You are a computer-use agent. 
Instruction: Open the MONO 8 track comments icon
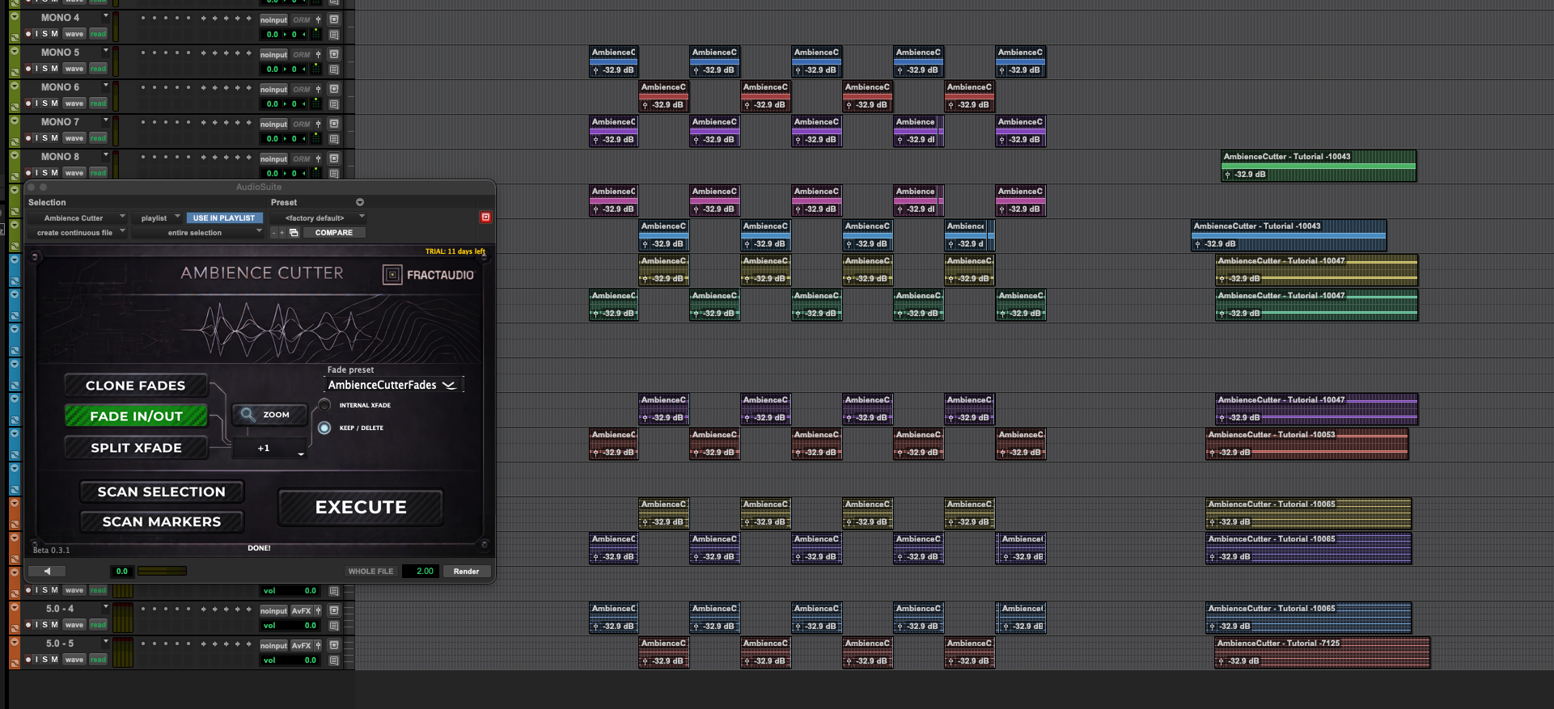point(334,174)
